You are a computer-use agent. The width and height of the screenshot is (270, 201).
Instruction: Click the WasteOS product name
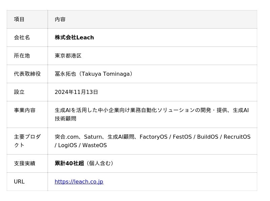point(94,145)
